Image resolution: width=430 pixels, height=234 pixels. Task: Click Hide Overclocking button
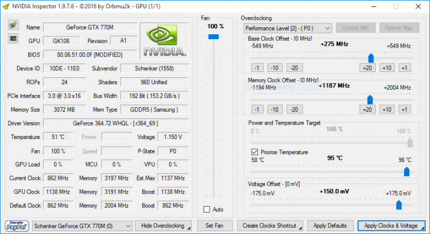163,226
